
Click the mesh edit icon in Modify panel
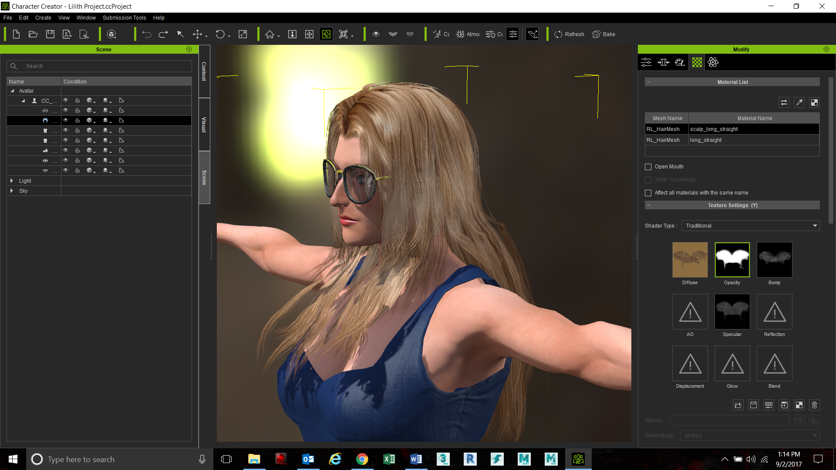[663, 62]
